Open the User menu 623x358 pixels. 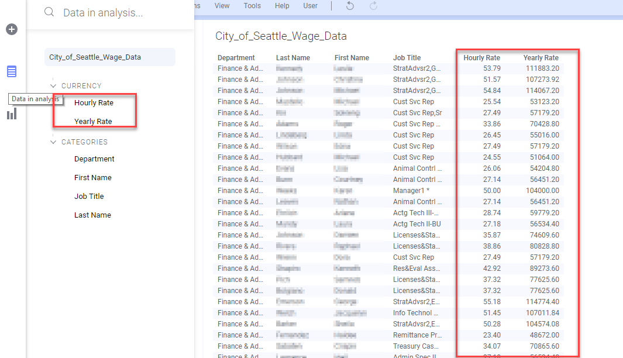[x=310, y=6]
